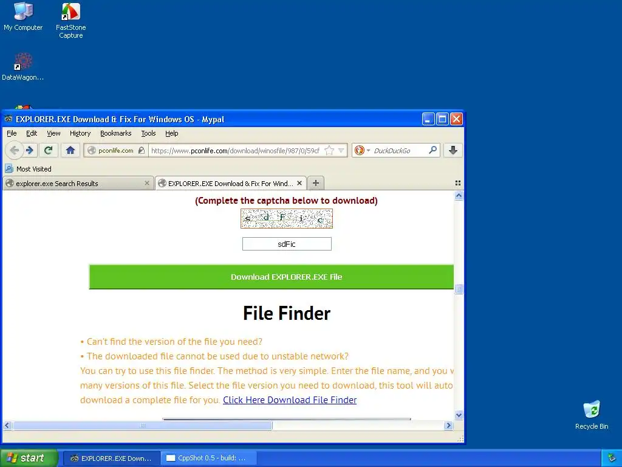
Task: Close the EXPLORER.EXE Download & Fix tab
Action: 299,183
